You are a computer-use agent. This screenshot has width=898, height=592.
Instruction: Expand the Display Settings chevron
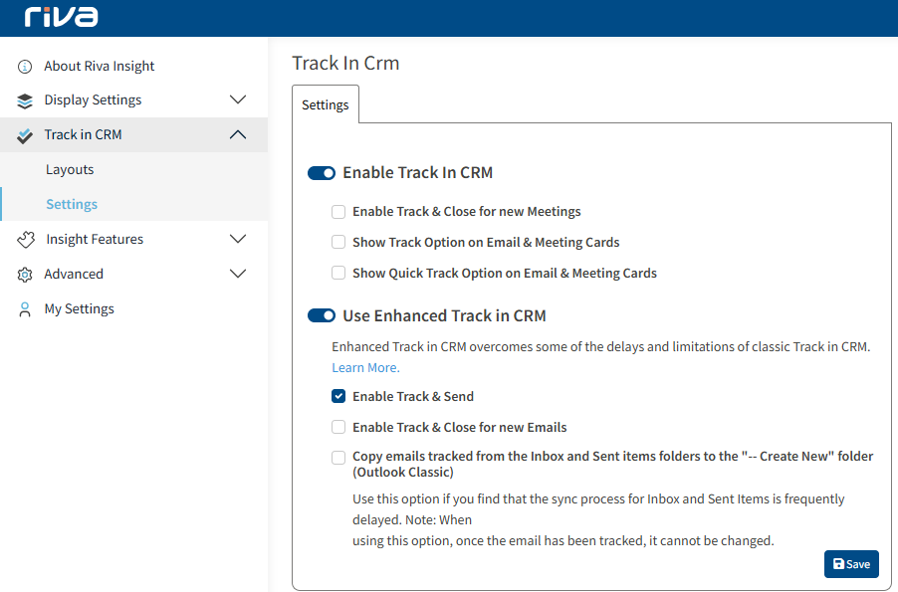click(x=238, y=99)
